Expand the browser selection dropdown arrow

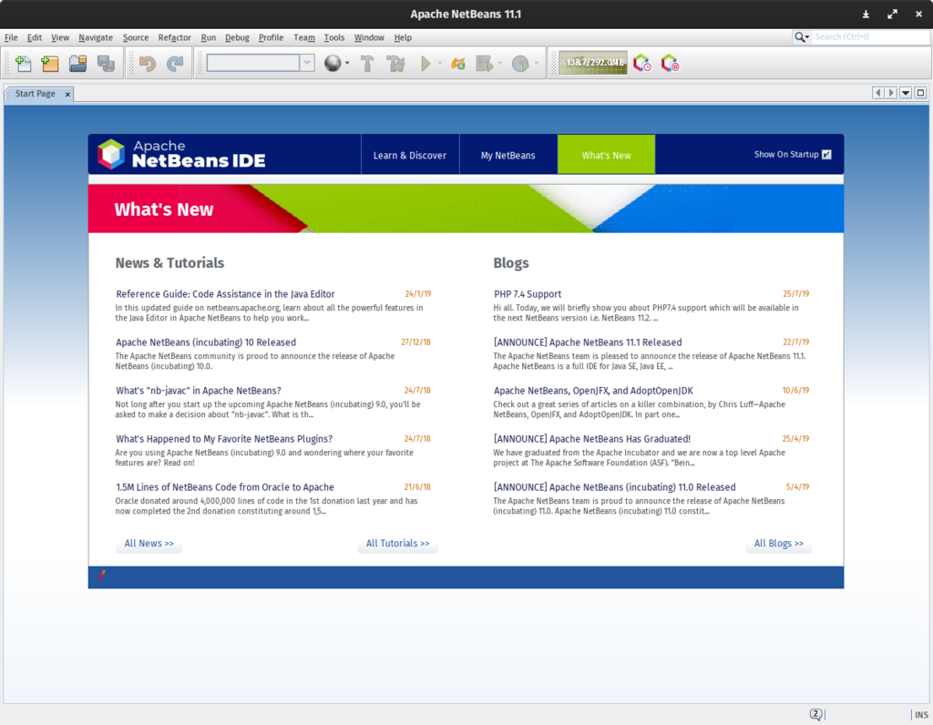(347, 63)
